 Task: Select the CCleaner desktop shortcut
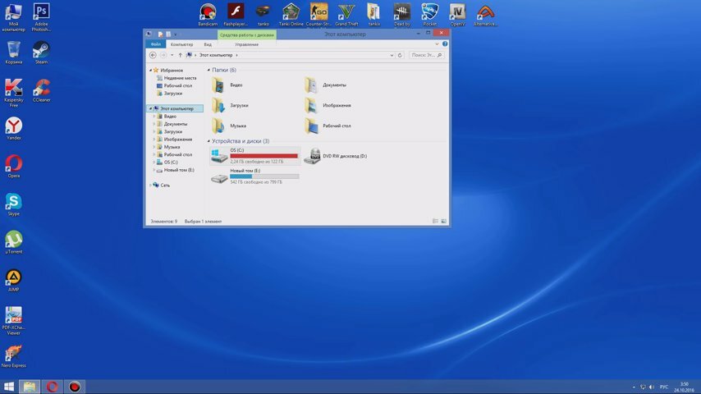point(42,90)
